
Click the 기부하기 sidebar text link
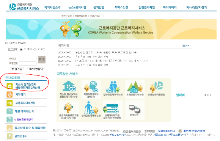[x=20, y=95]
